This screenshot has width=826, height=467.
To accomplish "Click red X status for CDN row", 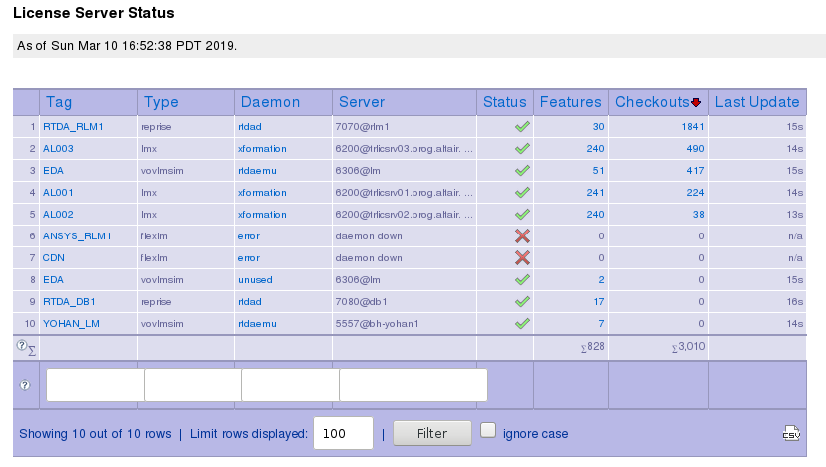I will [x=521, y=257].
